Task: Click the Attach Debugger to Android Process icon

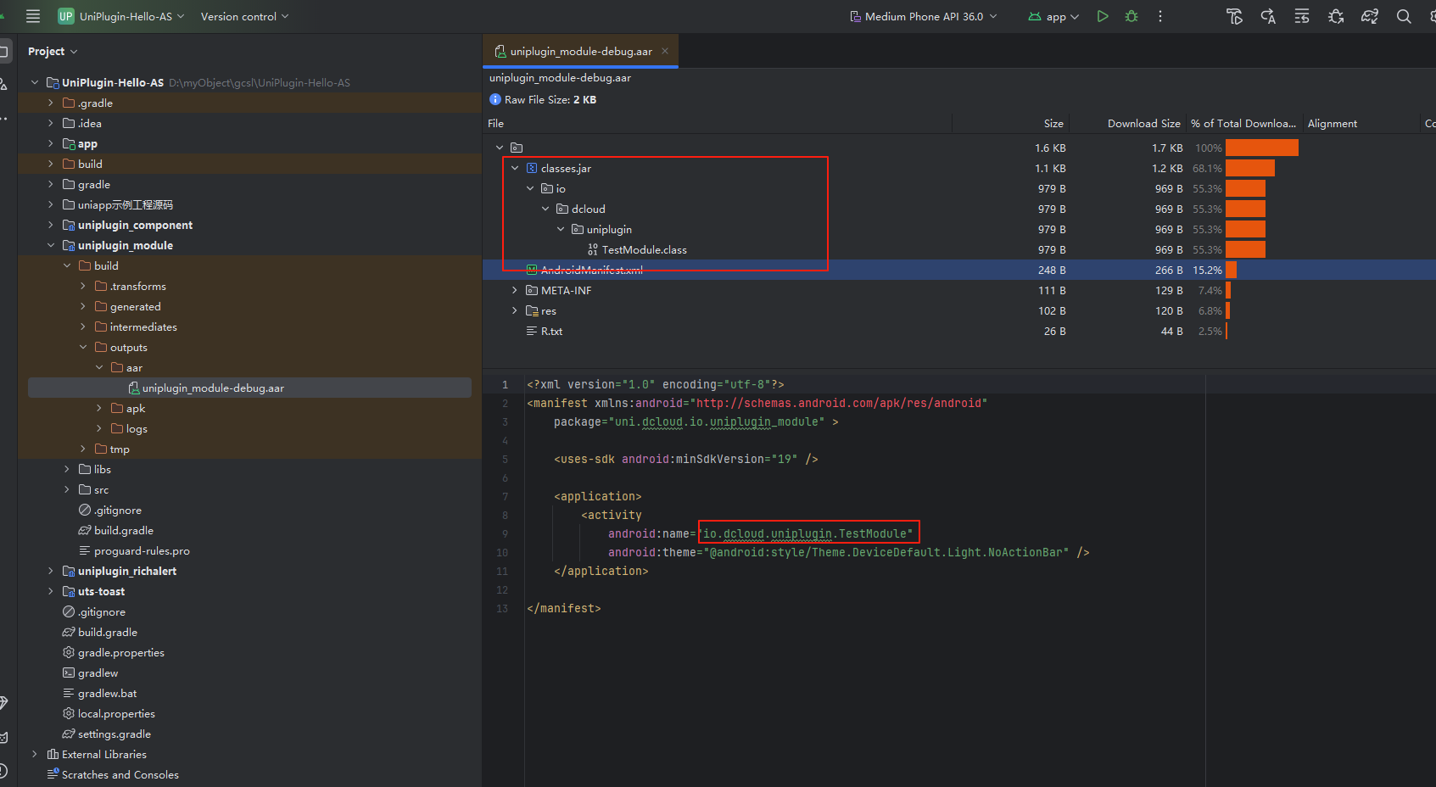Action: click(x=1336, y=16)
